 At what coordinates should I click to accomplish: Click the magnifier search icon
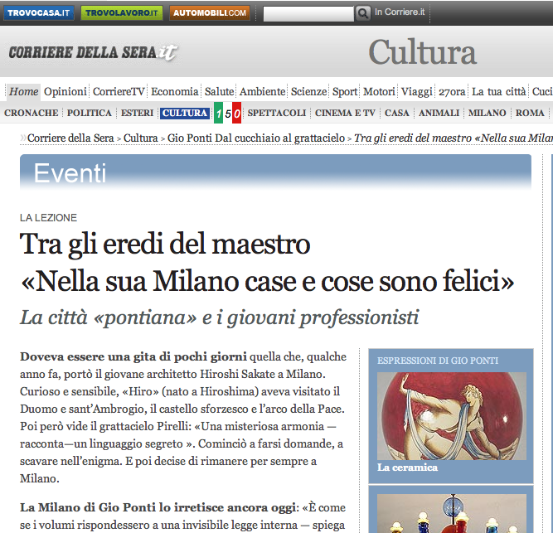(x=362, y=13)
